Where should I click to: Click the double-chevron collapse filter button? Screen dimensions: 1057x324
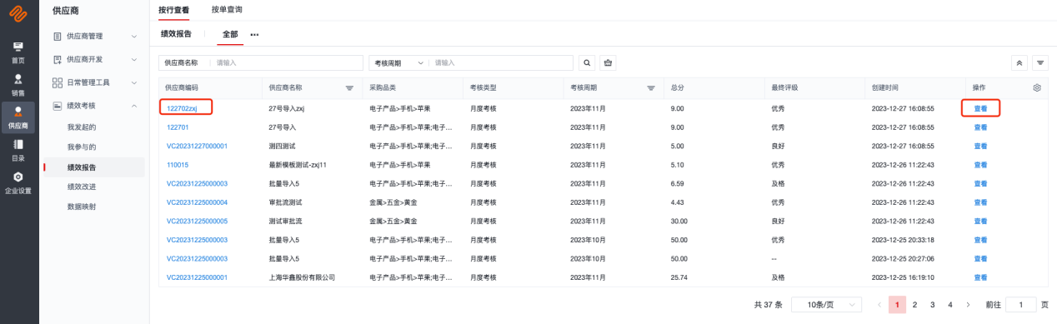[1019, 62]
